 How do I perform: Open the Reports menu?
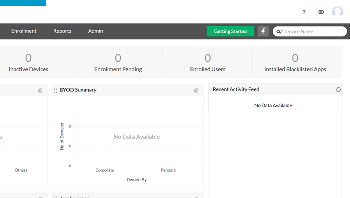pyautogui.click(x=62, y=31)
